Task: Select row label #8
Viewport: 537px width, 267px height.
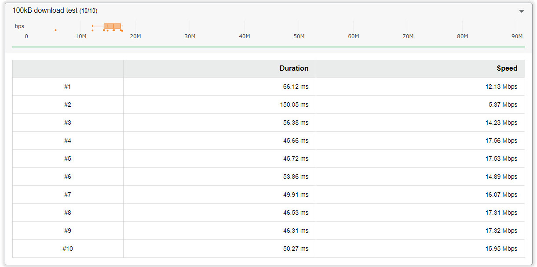Action: (x=67, y=213)
